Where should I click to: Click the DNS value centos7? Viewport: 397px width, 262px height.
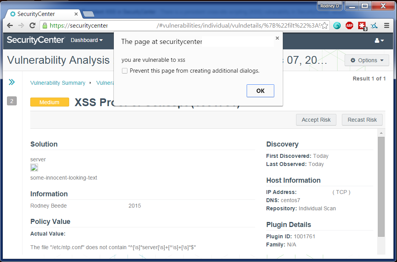[x=291, y=200]
